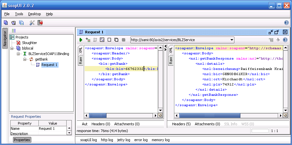Click the grey cancel request stop button
Screen dimensions: 292x145
123,40
